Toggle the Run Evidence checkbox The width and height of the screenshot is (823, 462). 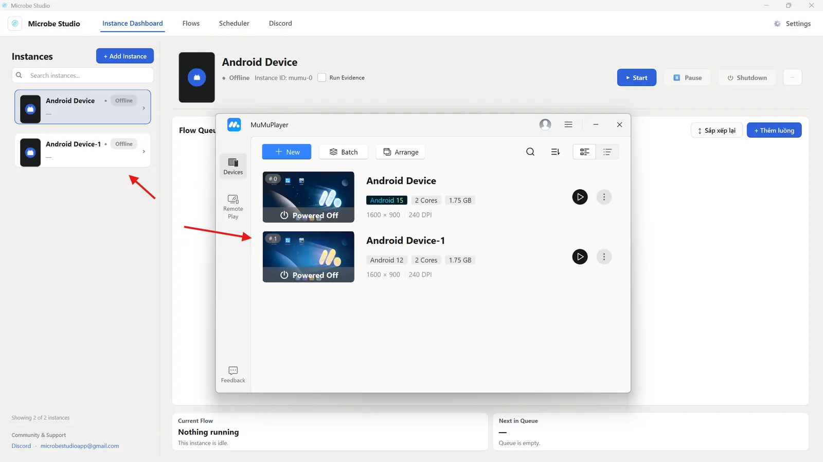tap(321, 78)
